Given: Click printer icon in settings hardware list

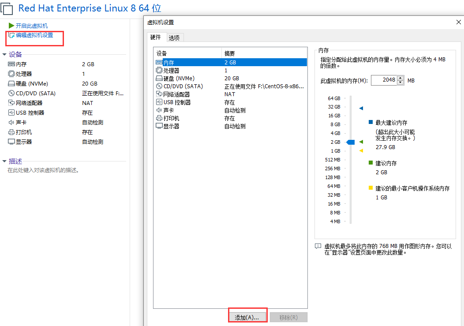Looking at the screenshot, I should pyautogui.click(x=159, y=118).
